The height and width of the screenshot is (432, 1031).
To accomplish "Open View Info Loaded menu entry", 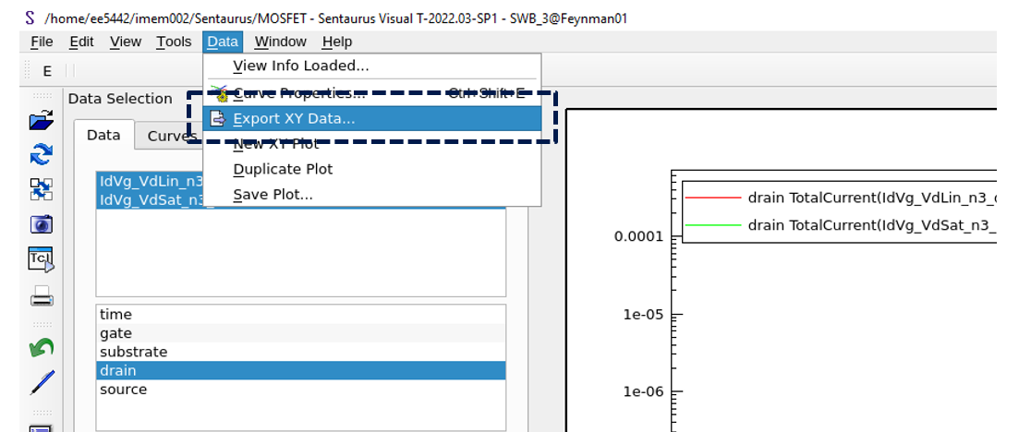I will click(x=300, y=66).
